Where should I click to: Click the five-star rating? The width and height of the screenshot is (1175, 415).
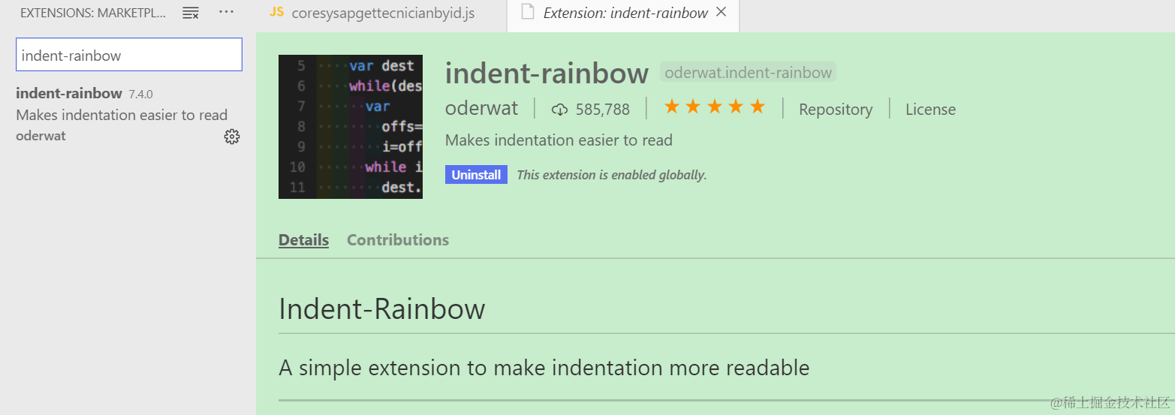tap(714, 108)
